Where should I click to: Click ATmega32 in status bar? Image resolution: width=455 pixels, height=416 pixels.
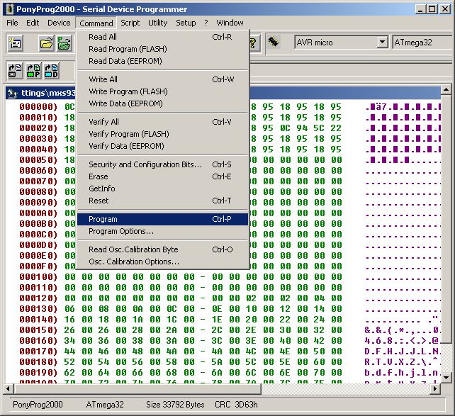[105, 405]
